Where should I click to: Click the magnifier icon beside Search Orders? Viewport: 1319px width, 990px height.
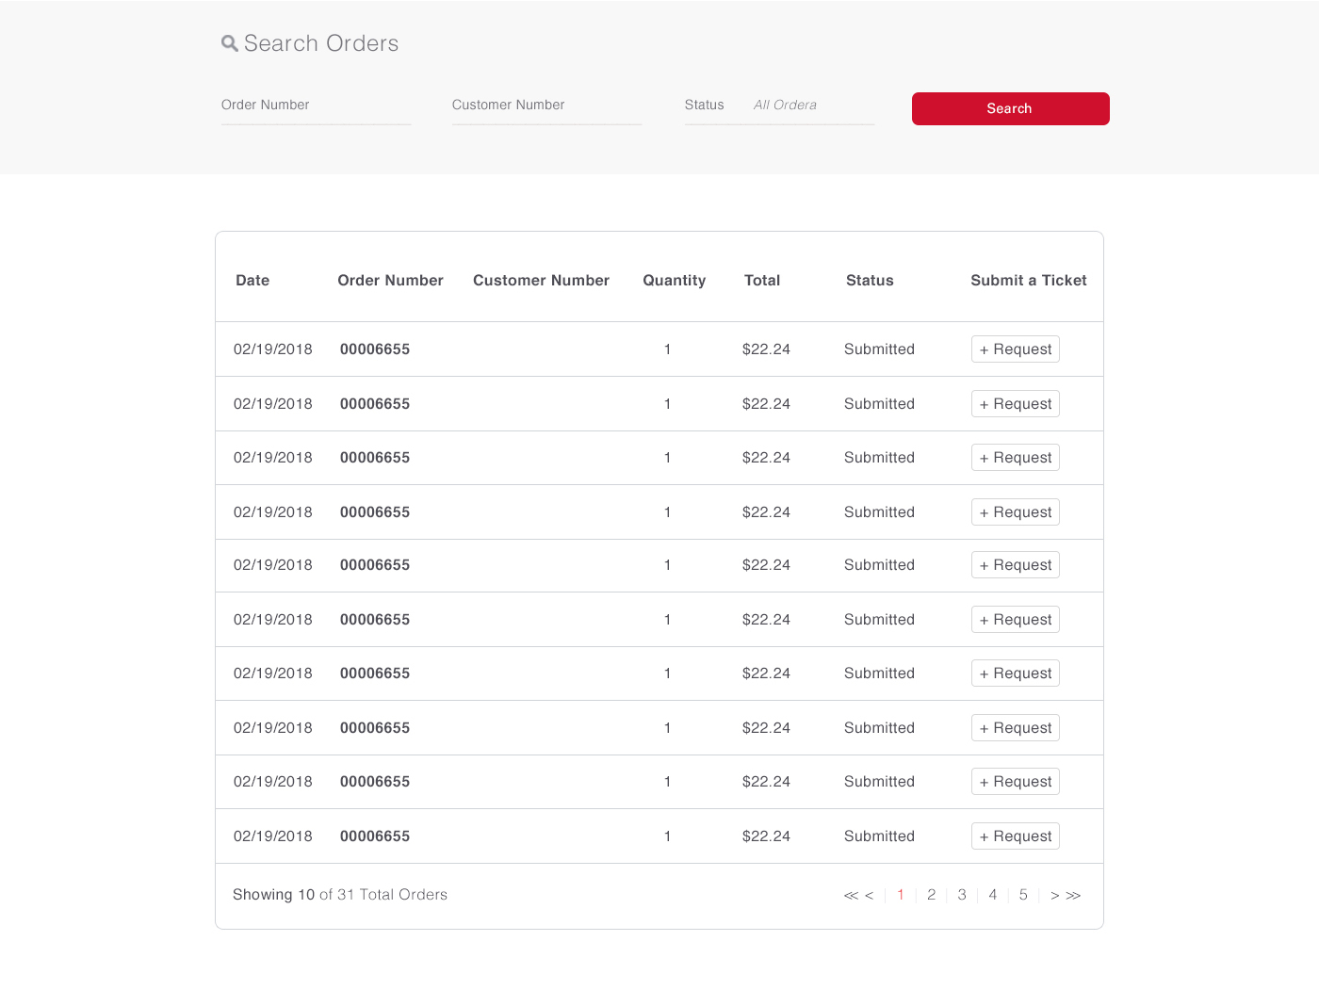[229, 43]
